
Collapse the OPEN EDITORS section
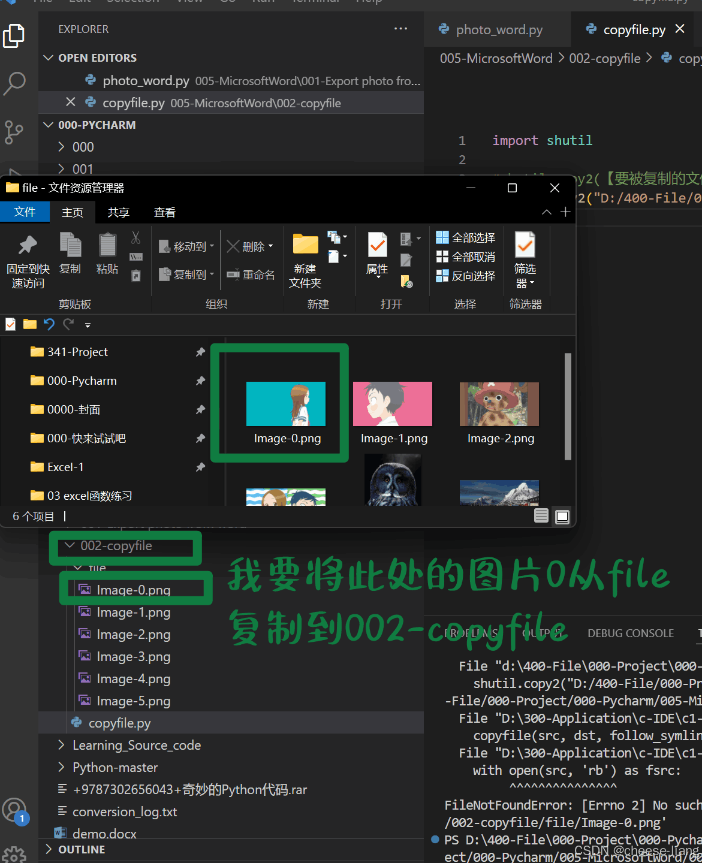click(49, 58)
